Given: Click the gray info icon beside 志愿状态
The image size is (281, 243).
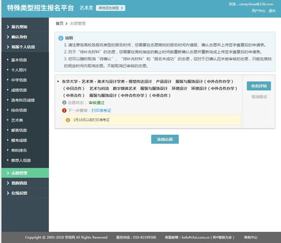Looking at the screenshot, I should coord(64,103).
